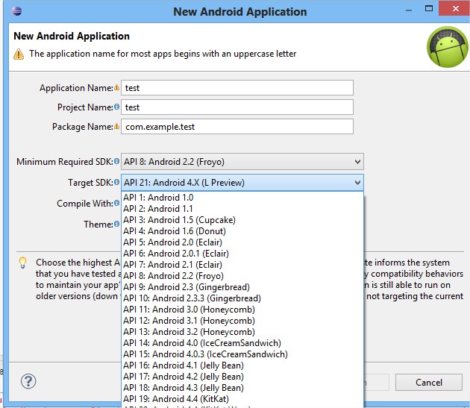Choose API 10: Android 2.3.3 (Gingerbread)
470x408 pixels.
pyautogui.click(x=242, y=298)
